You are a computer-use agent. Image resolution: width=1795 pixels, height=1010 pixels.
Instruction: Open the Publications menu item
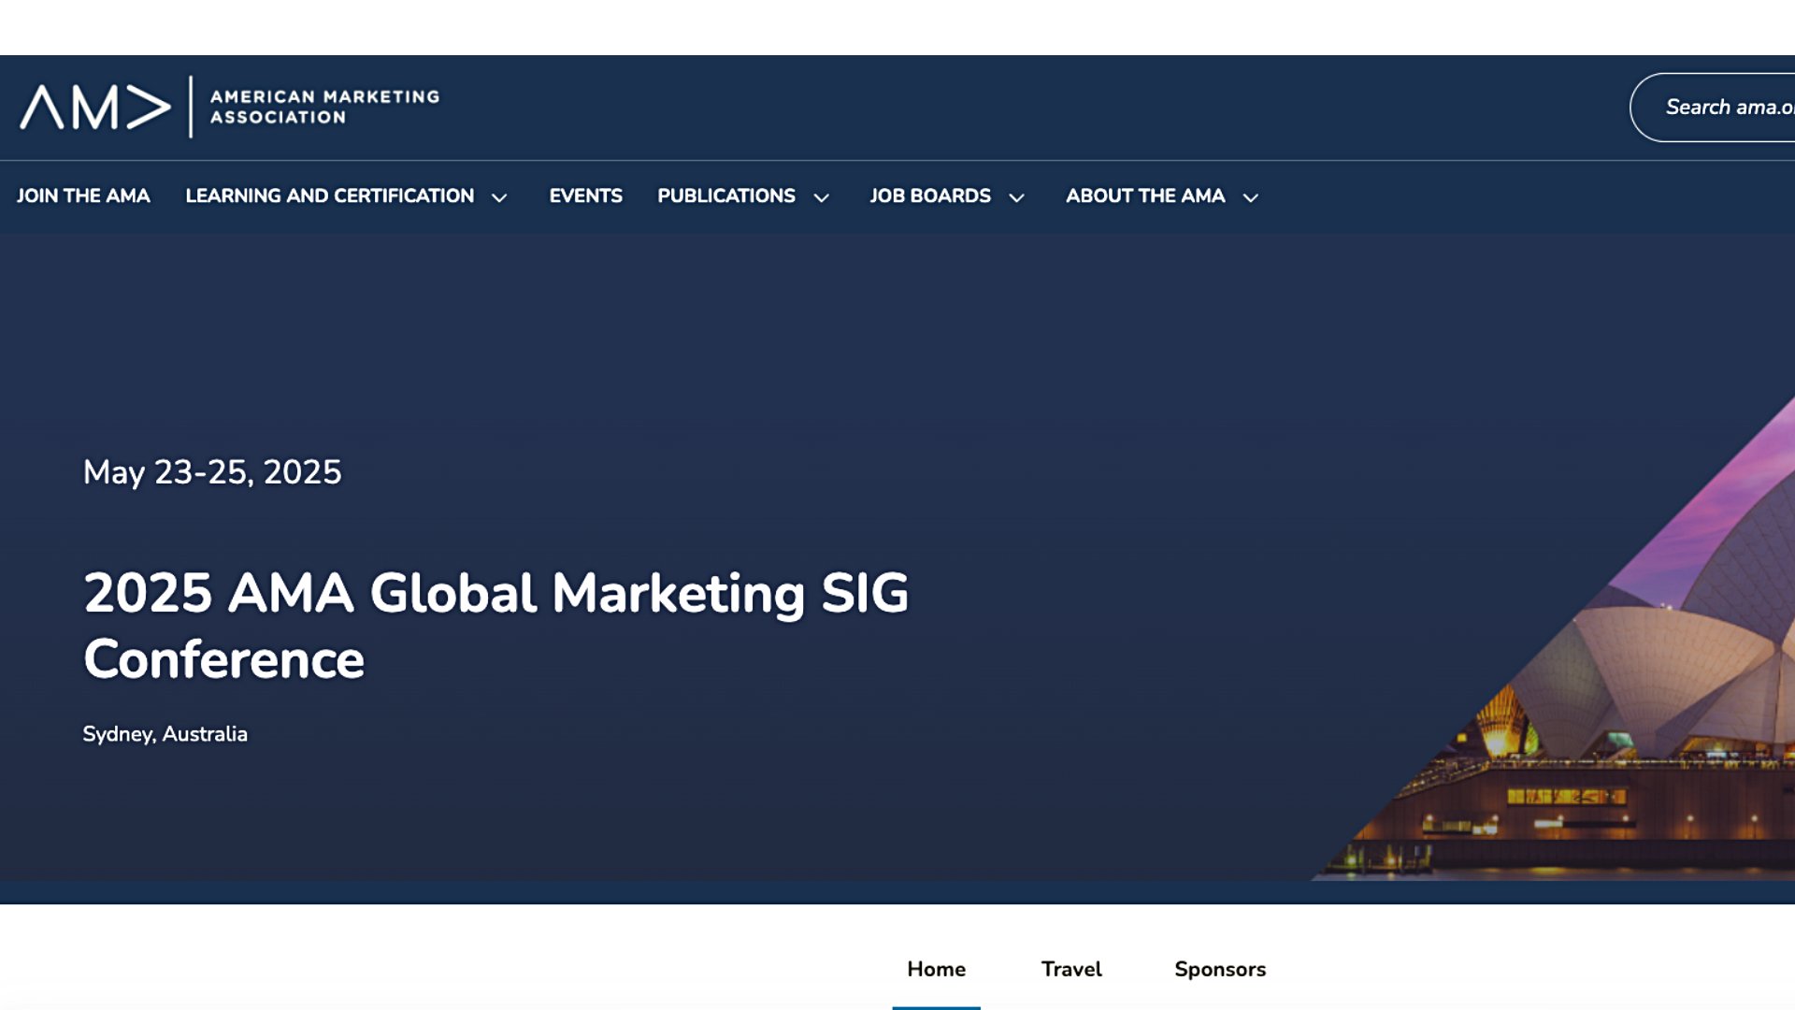(725, 196)
